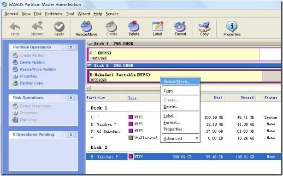Open the Partitions menu

tap(53, 14)
